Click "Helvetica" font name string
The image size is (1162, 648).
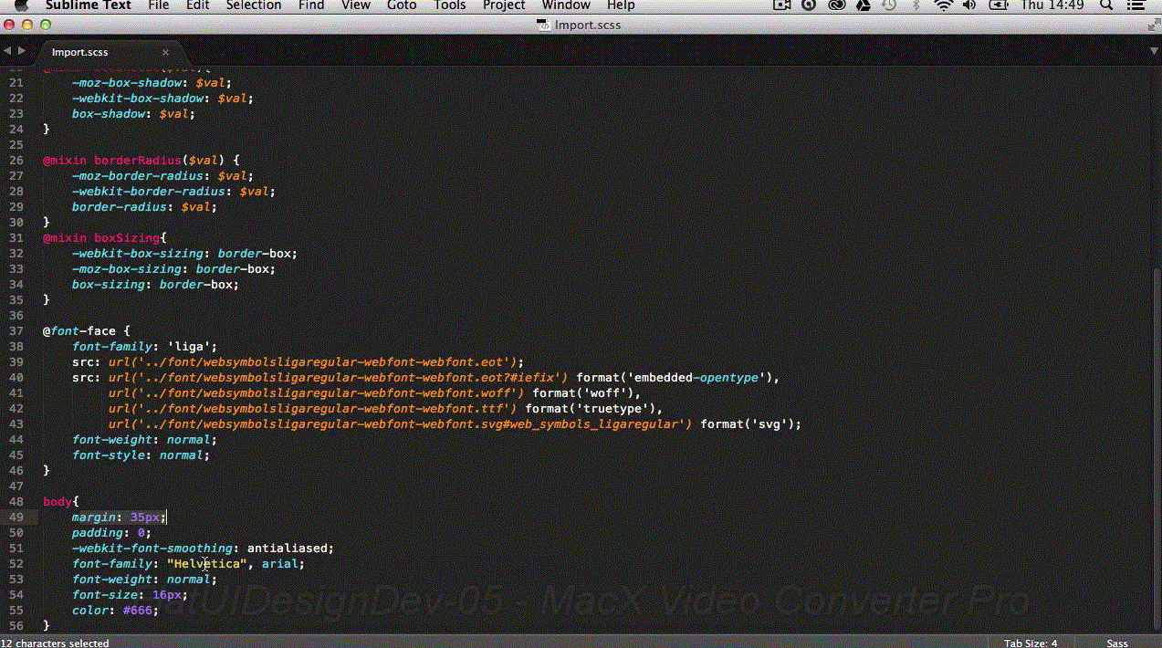207,563
